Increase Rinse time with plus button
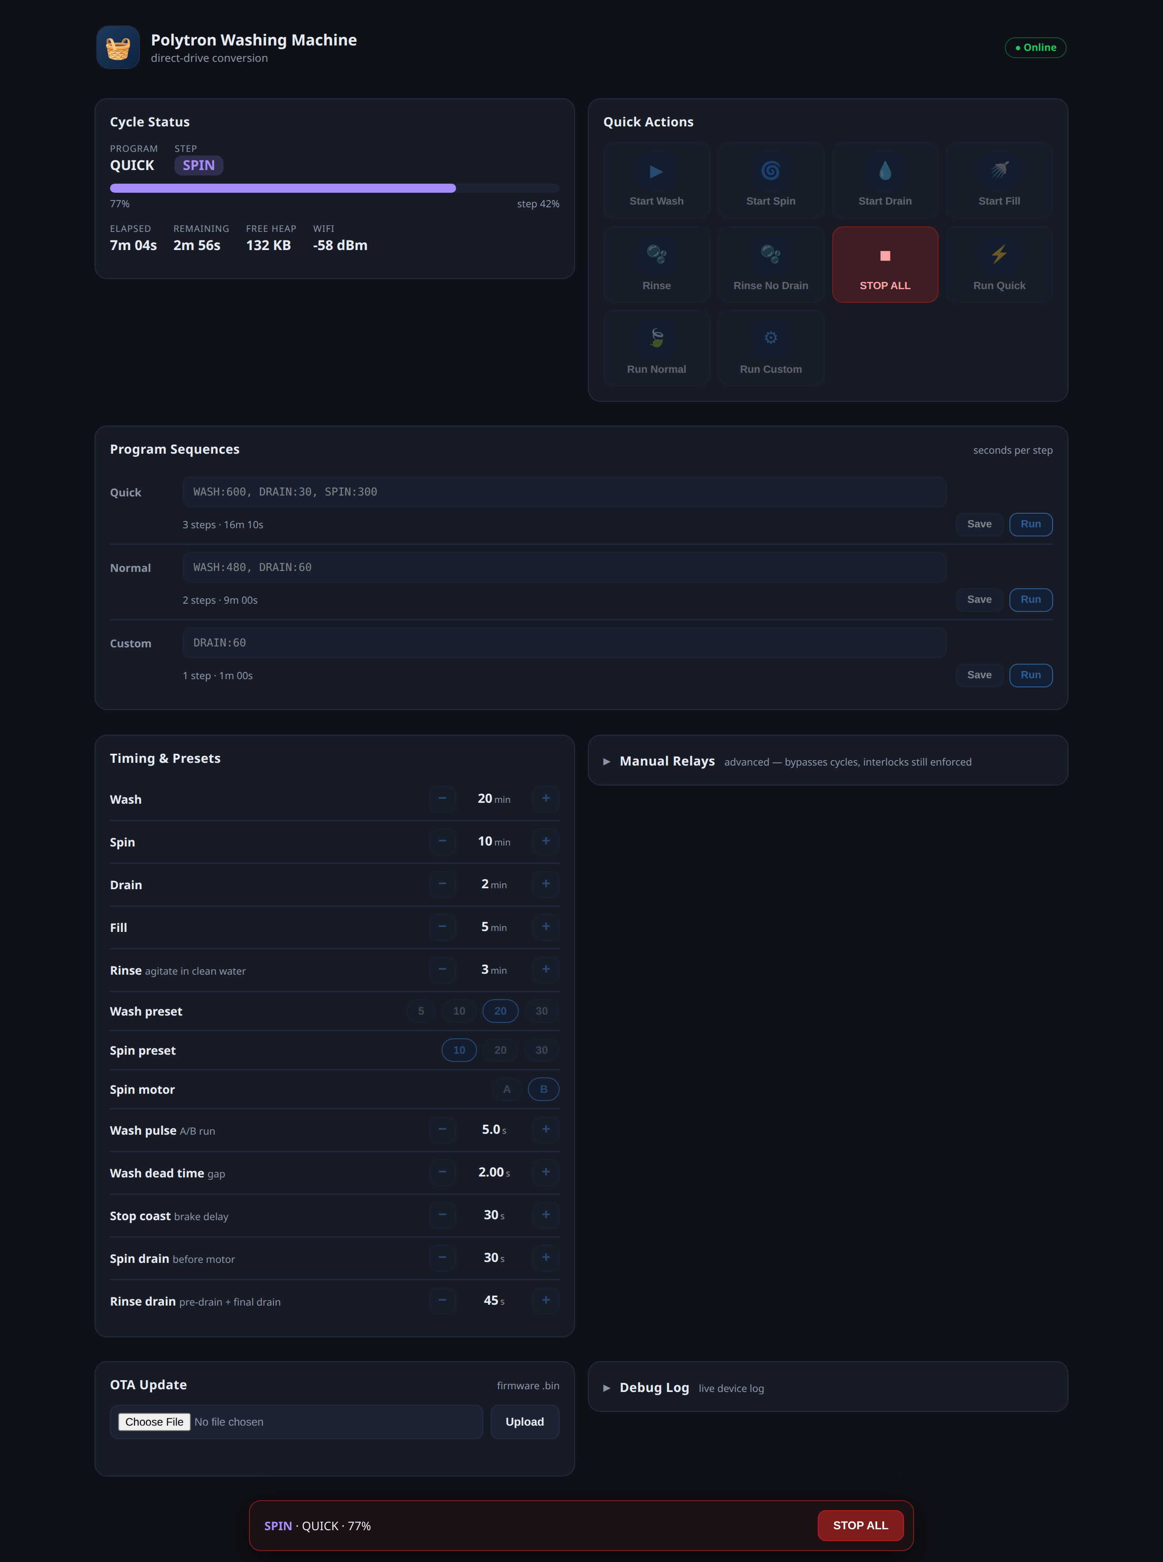This screenshot has width=1163, height=1562. (x=546, y=970)
